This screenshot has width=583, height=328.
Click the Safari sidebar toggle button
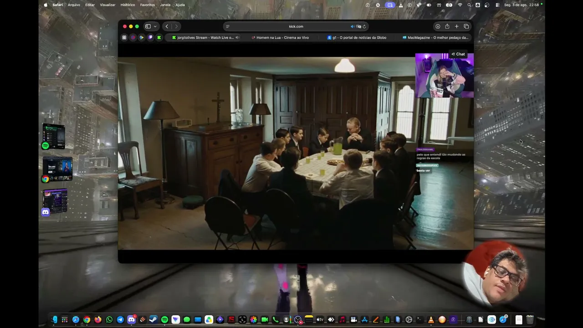click(148, 26)
